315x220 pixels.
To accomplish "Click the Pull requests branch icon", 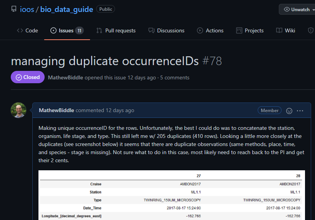I will click(99, 30).
